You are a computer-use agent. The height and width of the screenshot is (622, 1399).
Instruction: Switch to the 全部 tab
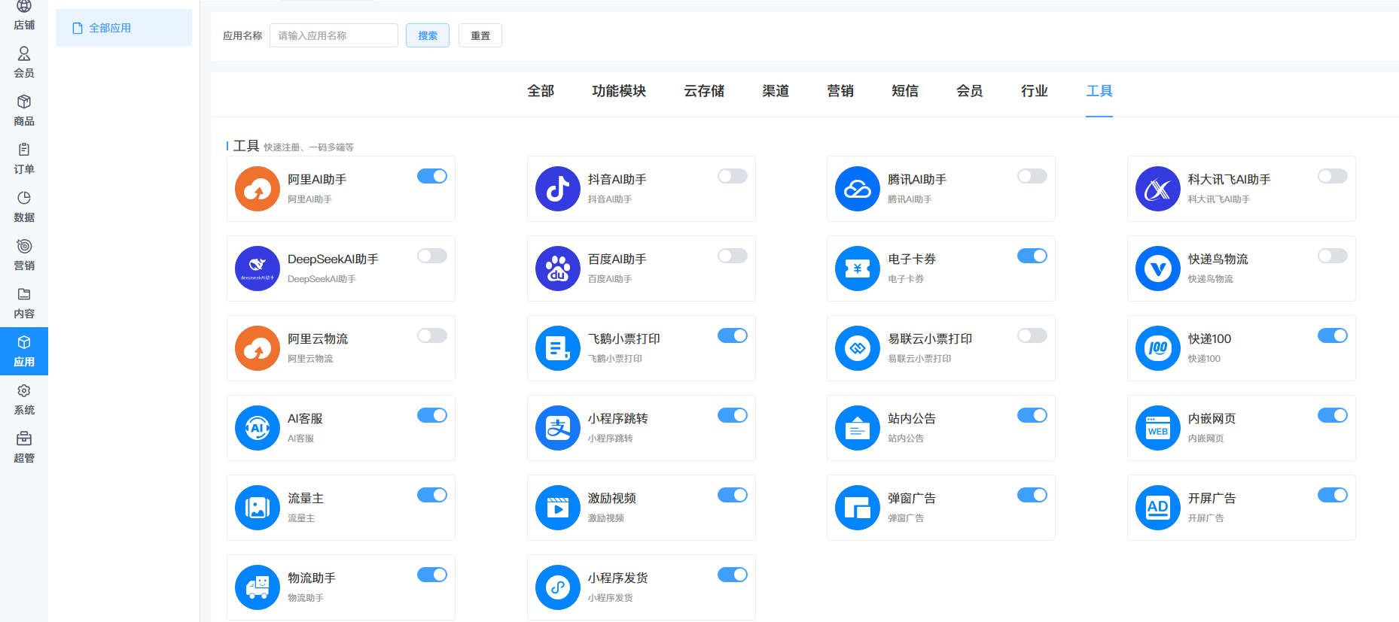click(541, 91)
